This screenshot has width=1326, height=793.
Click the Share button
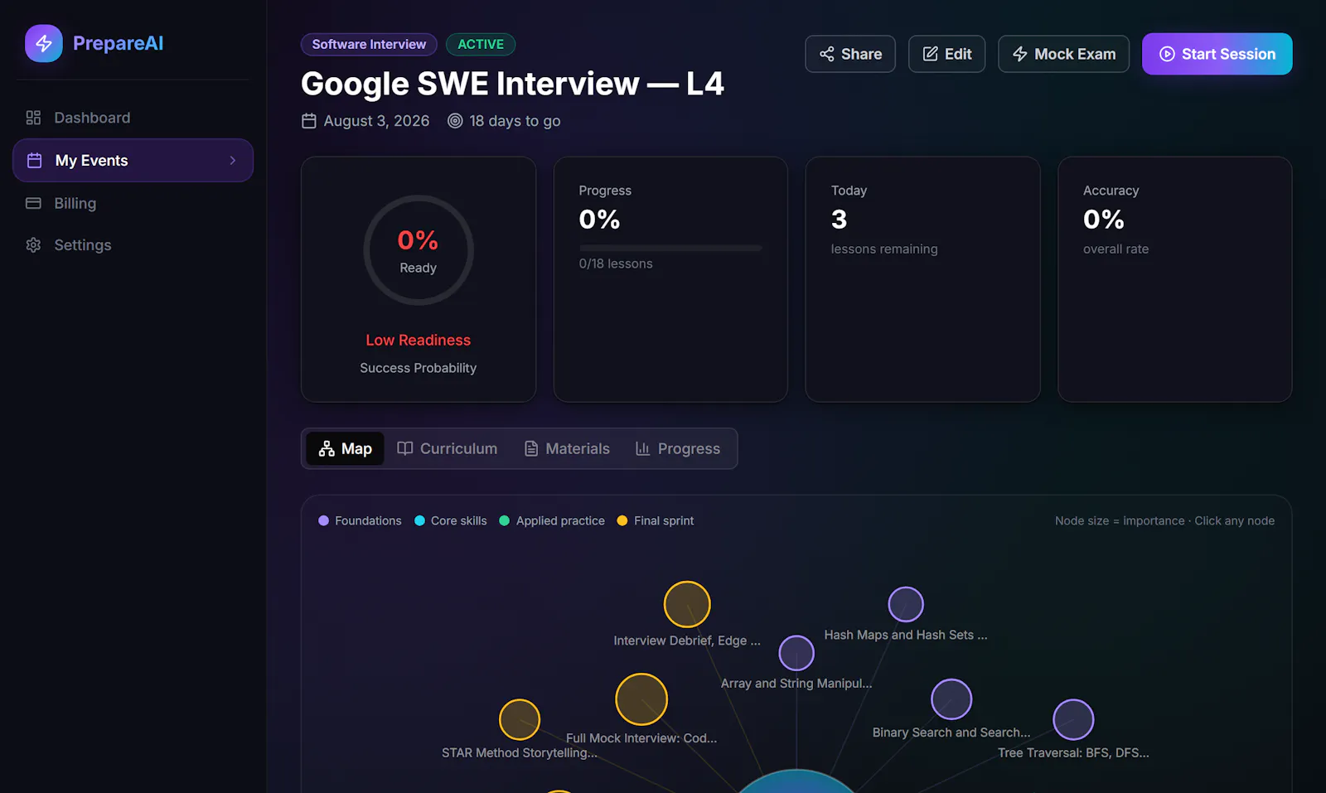pyautogui.click(x=850, y=54)
